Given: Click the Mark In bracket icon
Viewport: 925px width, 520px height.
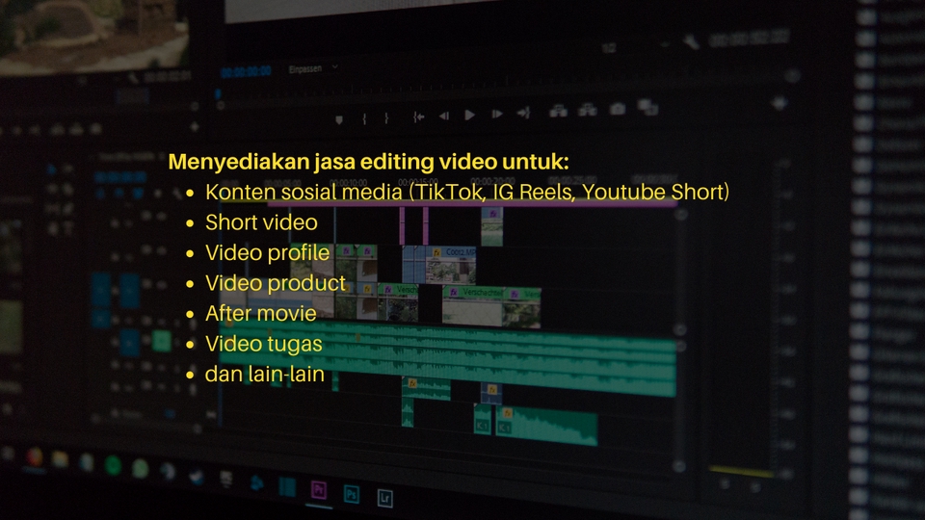Looking at the screenshot, I should [364, 118].
